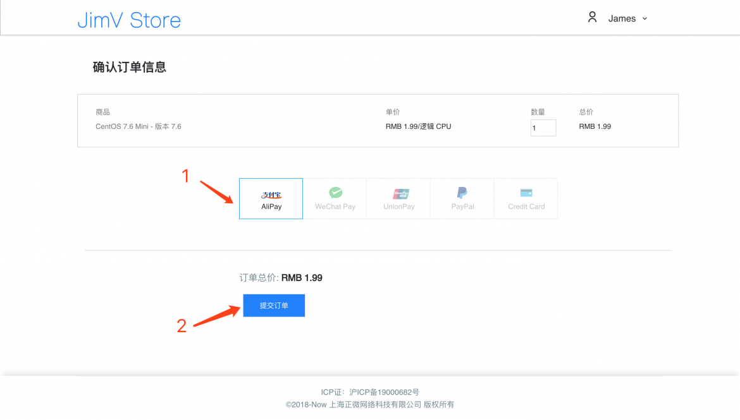The width and height of the screenshot is (740, 420).
Task: Click the AliPay logo icon
Action: pos(271,195)
